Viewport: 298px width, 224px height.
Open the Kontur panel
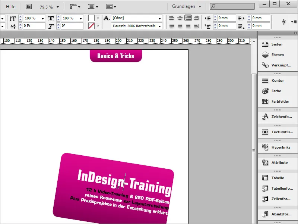pos(276,80)
